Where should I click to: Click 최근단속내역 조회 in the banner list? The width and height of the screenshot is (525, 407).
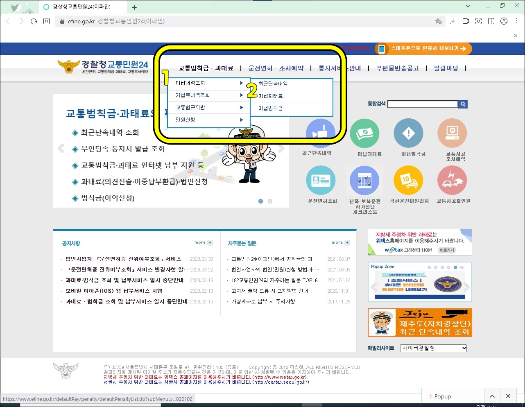click(x=110, y=133)
